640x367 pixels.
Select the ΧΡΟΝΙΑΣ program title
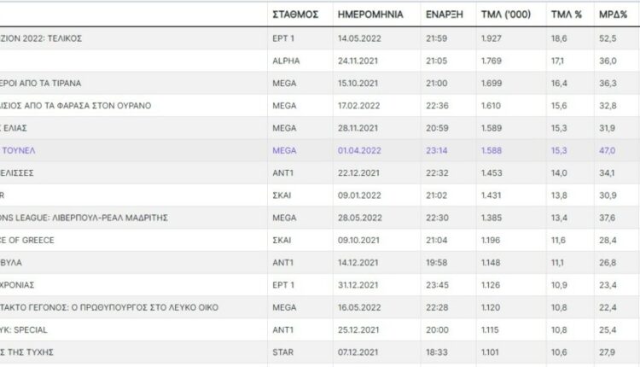pyautogui.click(x=17, y=285)
